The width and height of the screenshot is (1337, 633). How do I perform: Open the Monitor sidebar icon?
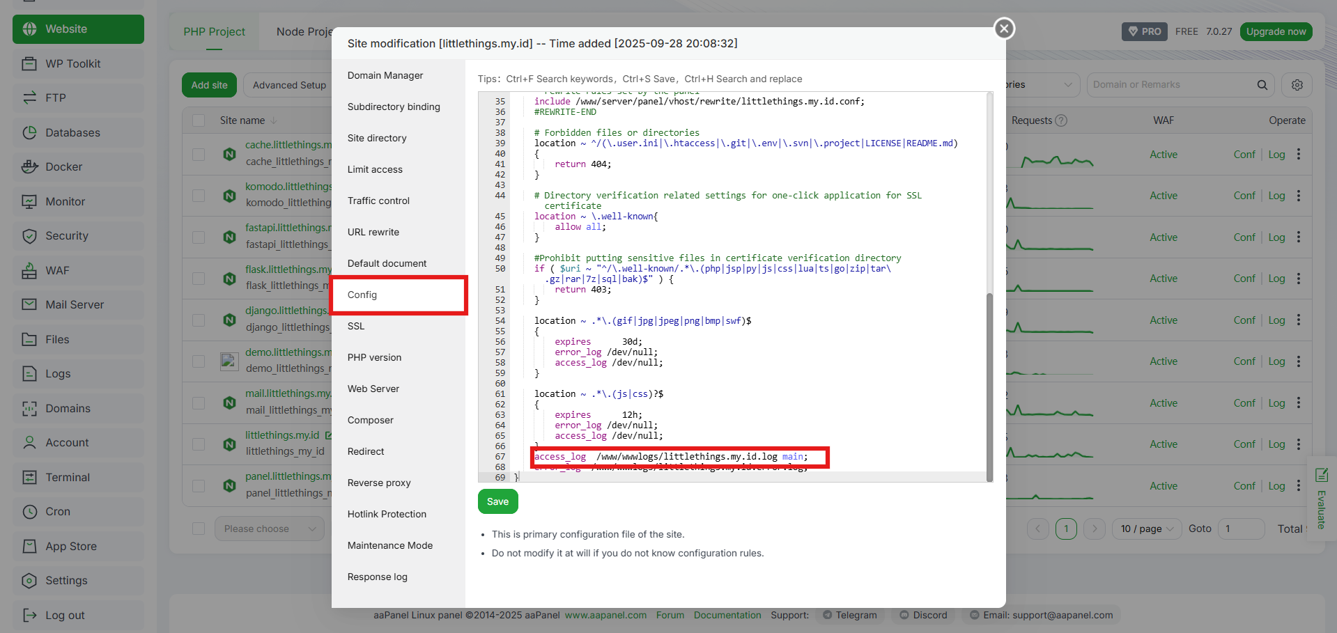tap(29, 201)
